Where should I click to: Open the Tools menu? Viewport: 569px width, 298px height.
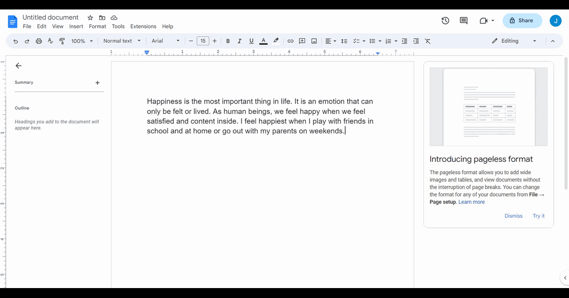(x=118, y=26)
